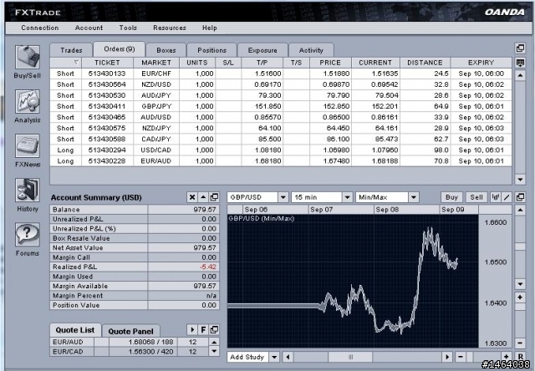Click the chart vertical minus button

click(520, 343)
